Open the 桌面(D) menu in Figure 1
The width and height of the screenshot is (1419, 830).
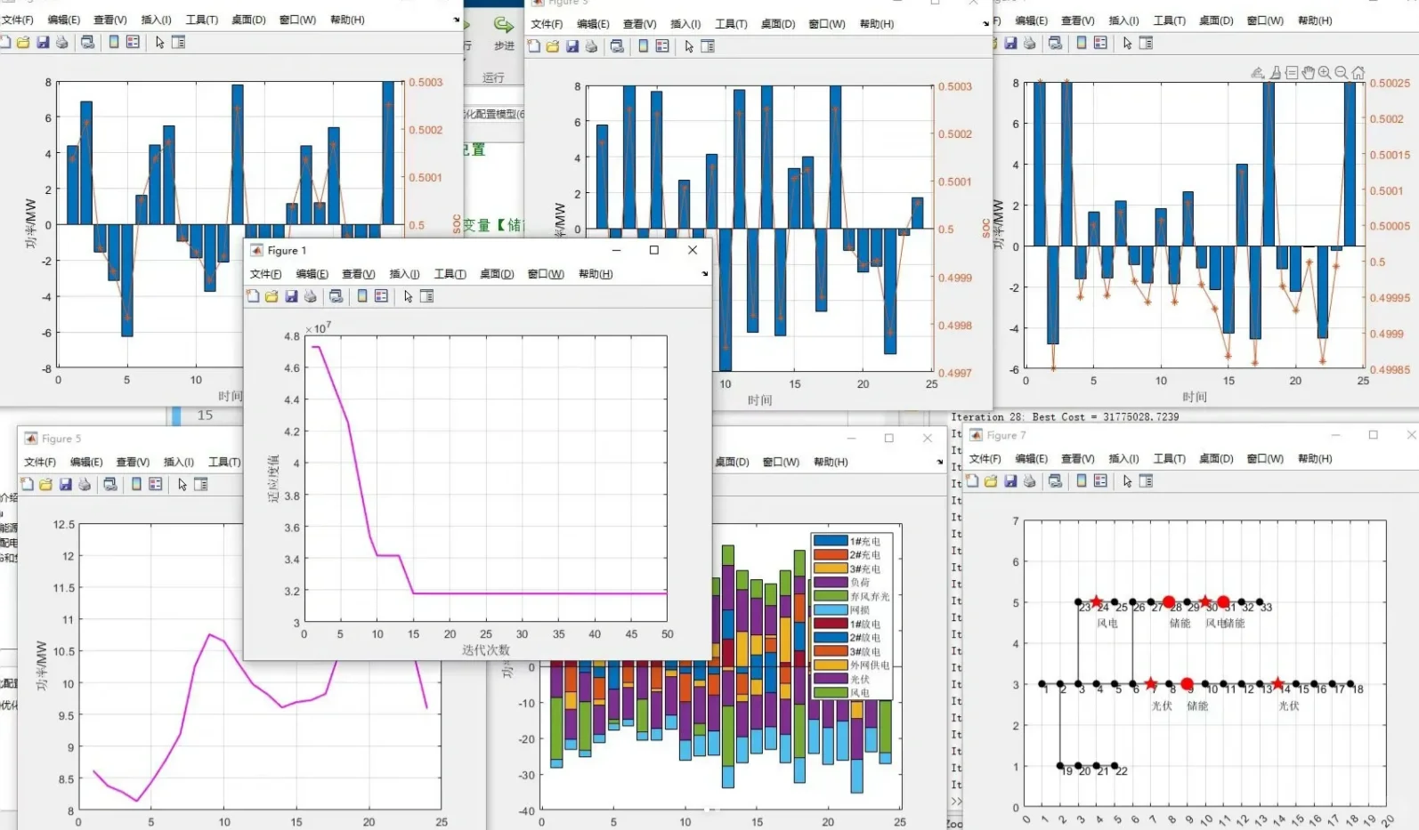(498, 274)
